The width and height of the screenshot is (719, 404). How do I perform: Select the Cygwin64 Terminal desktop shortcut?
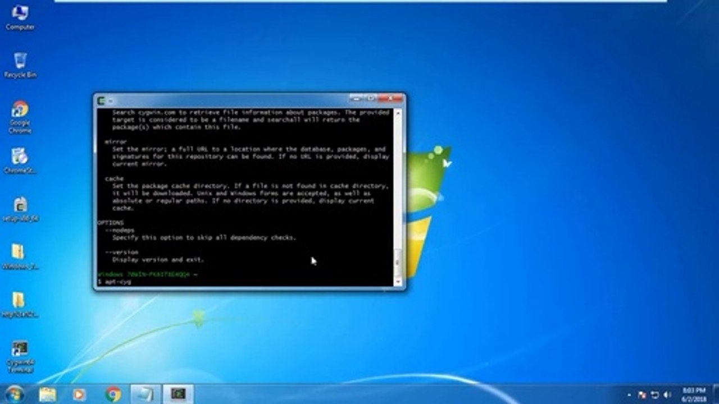(20, 357)
